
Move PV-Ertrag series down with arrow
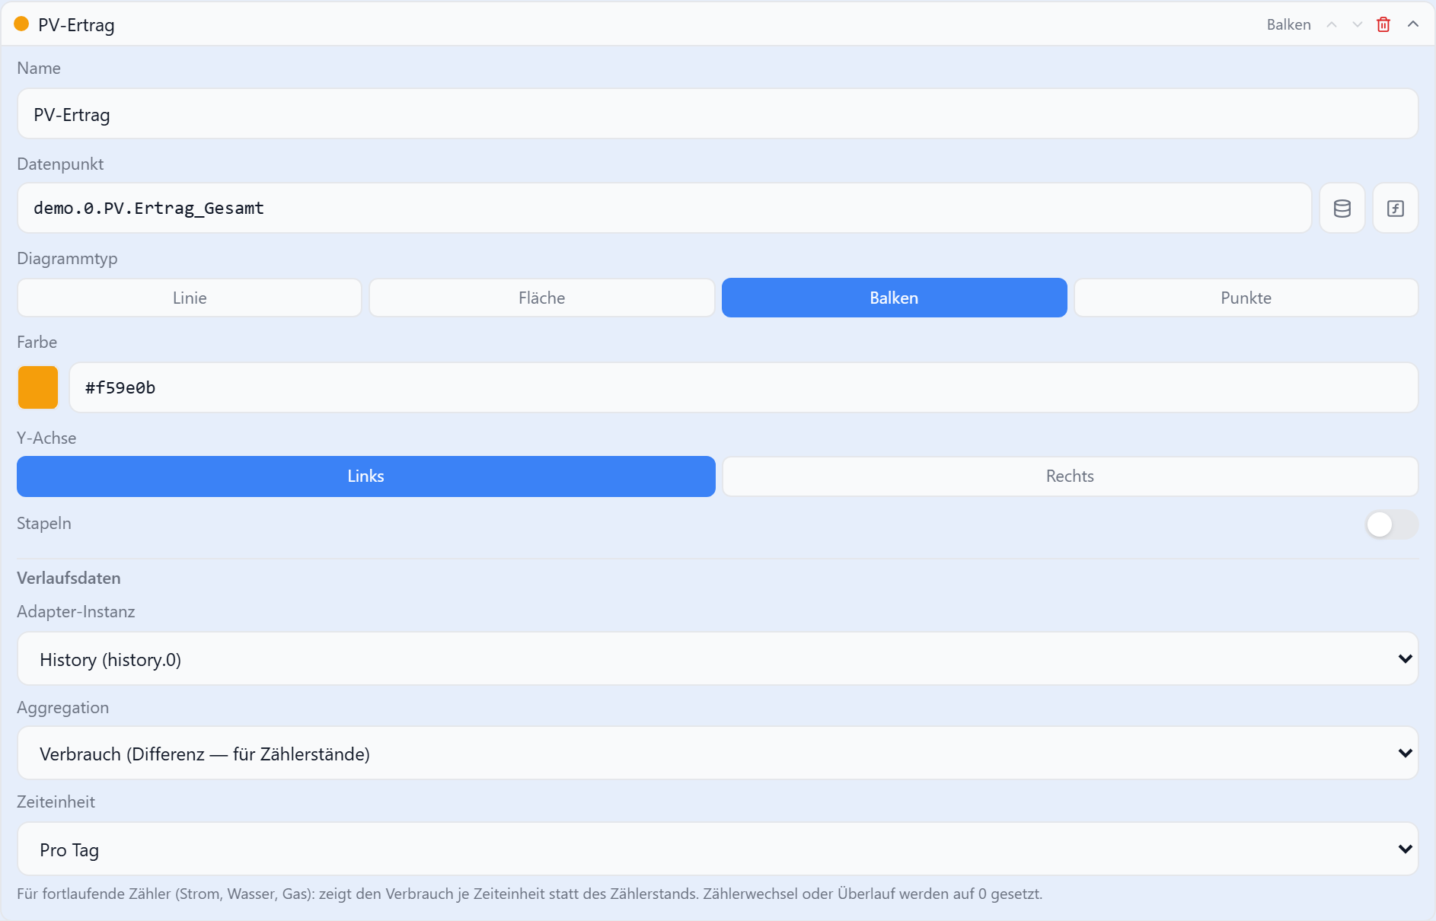tap(1358, 24)
